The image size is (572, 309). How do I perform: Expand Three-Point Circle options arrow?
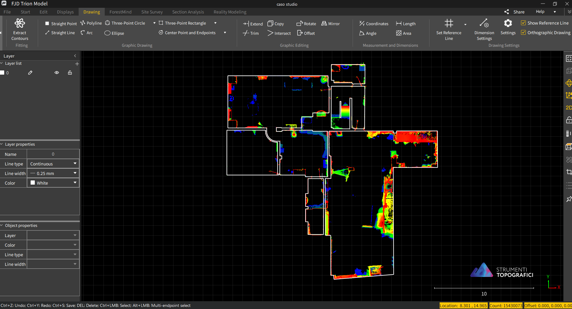(154, 23)
